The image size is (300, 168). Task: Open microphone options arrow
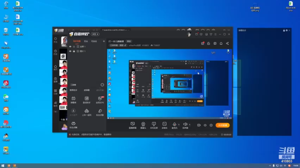pyautogui.click(x=179, y=125)
